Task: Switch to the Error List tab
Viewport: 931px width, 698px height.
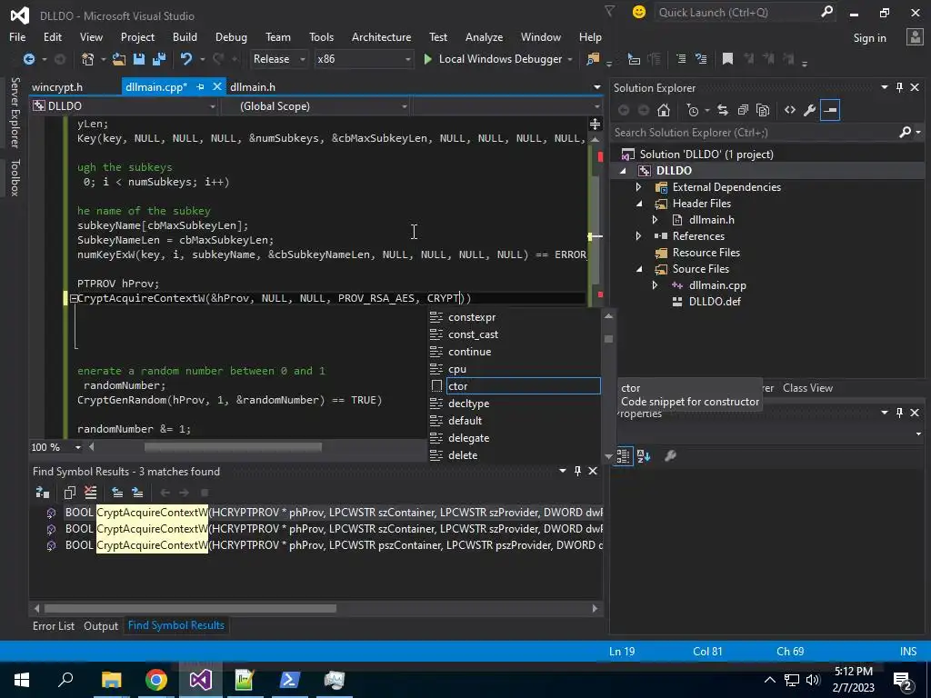Action: point(54,625)
